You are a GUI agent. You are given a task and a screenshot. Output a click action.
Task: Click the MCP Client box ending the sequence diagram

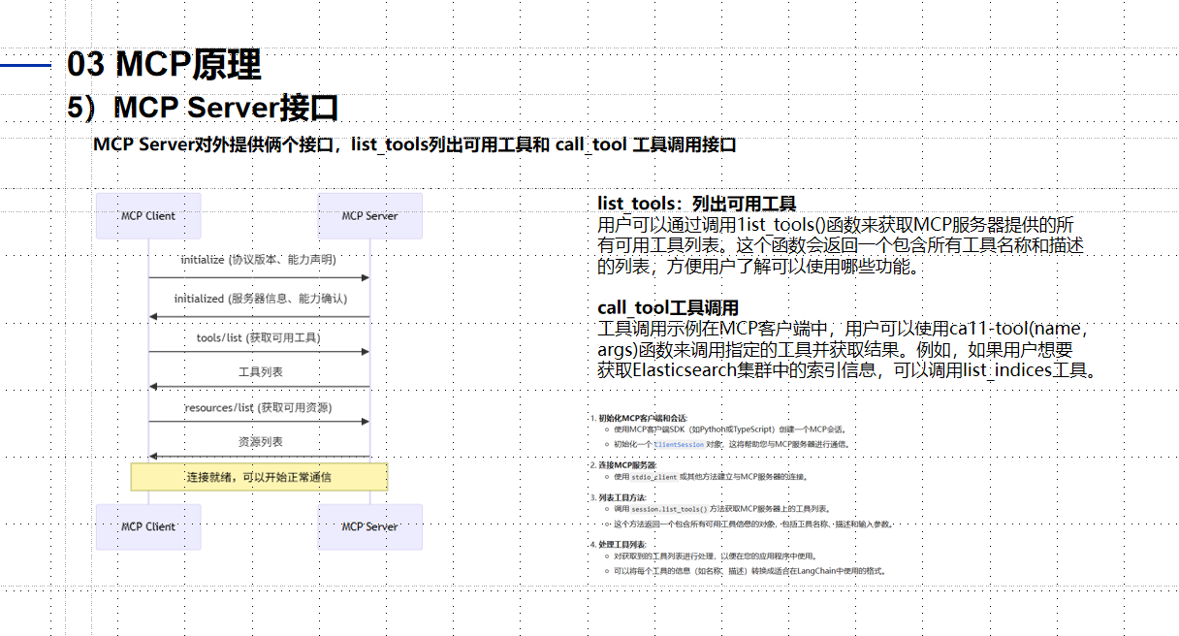point(148,526)
